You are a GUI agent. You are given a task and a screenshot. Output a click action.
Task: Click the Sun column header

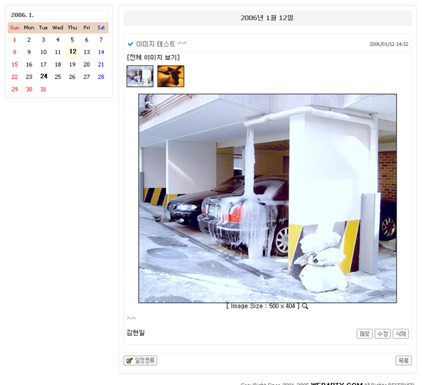point(15,27)
